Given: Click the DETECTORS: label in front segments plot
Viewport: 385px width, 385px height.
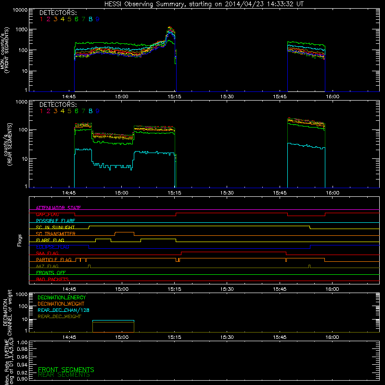Looking at the screenshot, I should [x=58, y=13].
